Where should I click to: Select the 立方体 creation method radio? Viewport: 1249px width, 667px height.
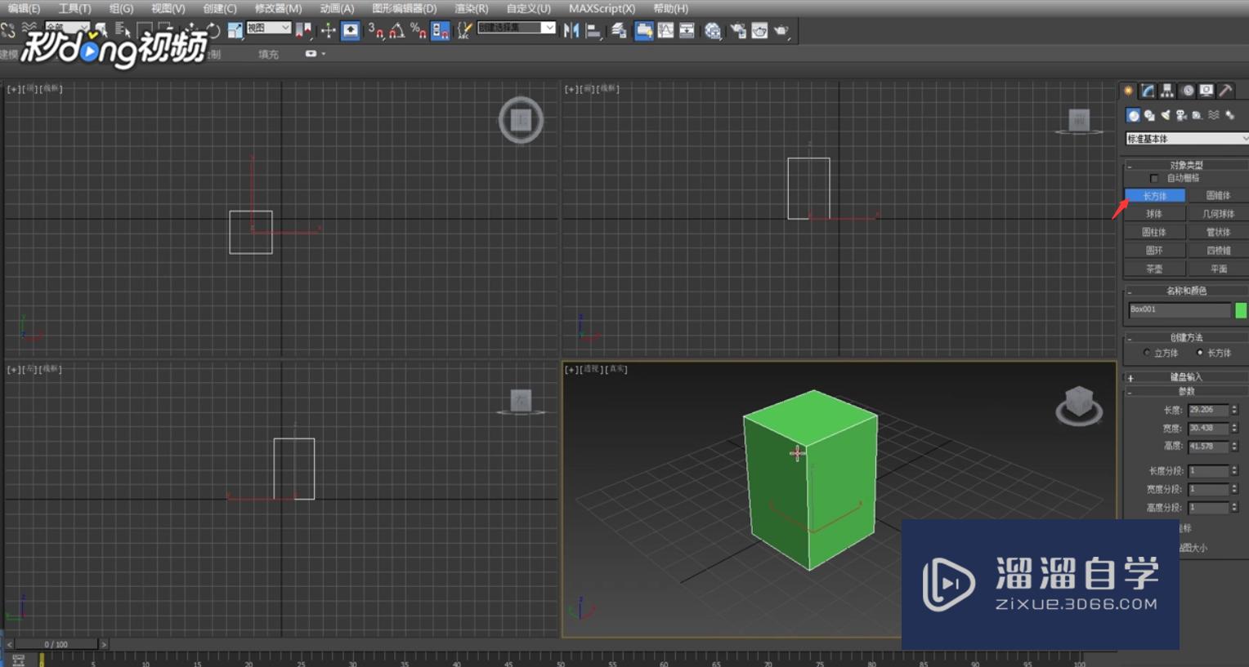coord(1147,353)
